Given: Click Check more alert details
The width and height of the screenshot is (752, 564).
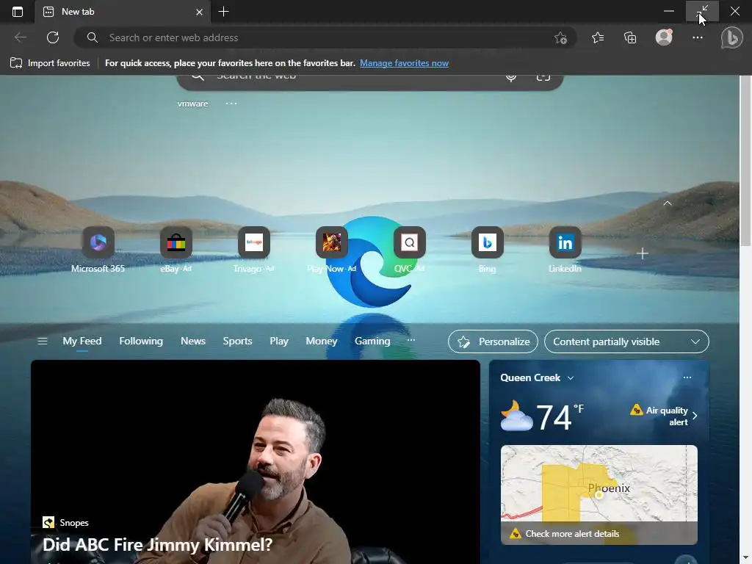Looking at the screenshot, I should [571, 534].
